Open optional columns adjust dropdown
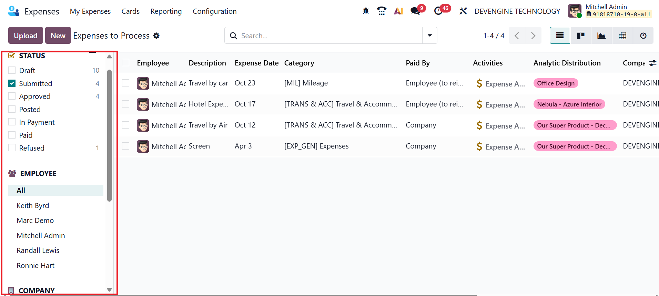The height and width of the screenshot is (296, 659). 653,63
